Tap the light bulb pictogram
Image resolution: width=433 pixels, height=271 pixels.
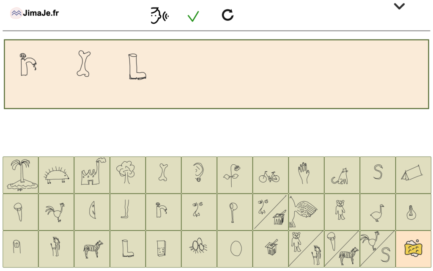coord(414,212)
